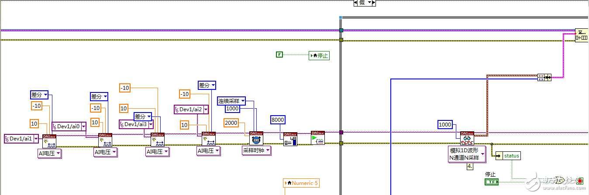Select the DAQmx Read VI with glasses icon

[x=467, y=138]
